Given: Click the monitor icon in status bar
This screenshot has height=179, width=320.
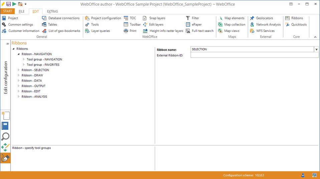Looking at the screenshot, I should [314, 175].
